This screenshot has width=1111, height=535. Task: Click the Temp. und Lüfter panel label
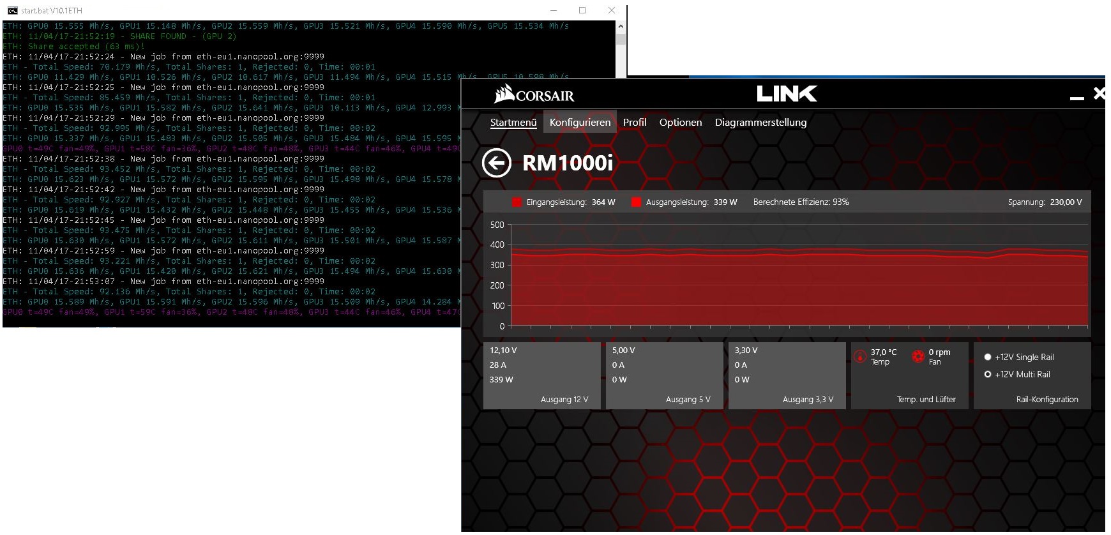[x=926, y=400]
